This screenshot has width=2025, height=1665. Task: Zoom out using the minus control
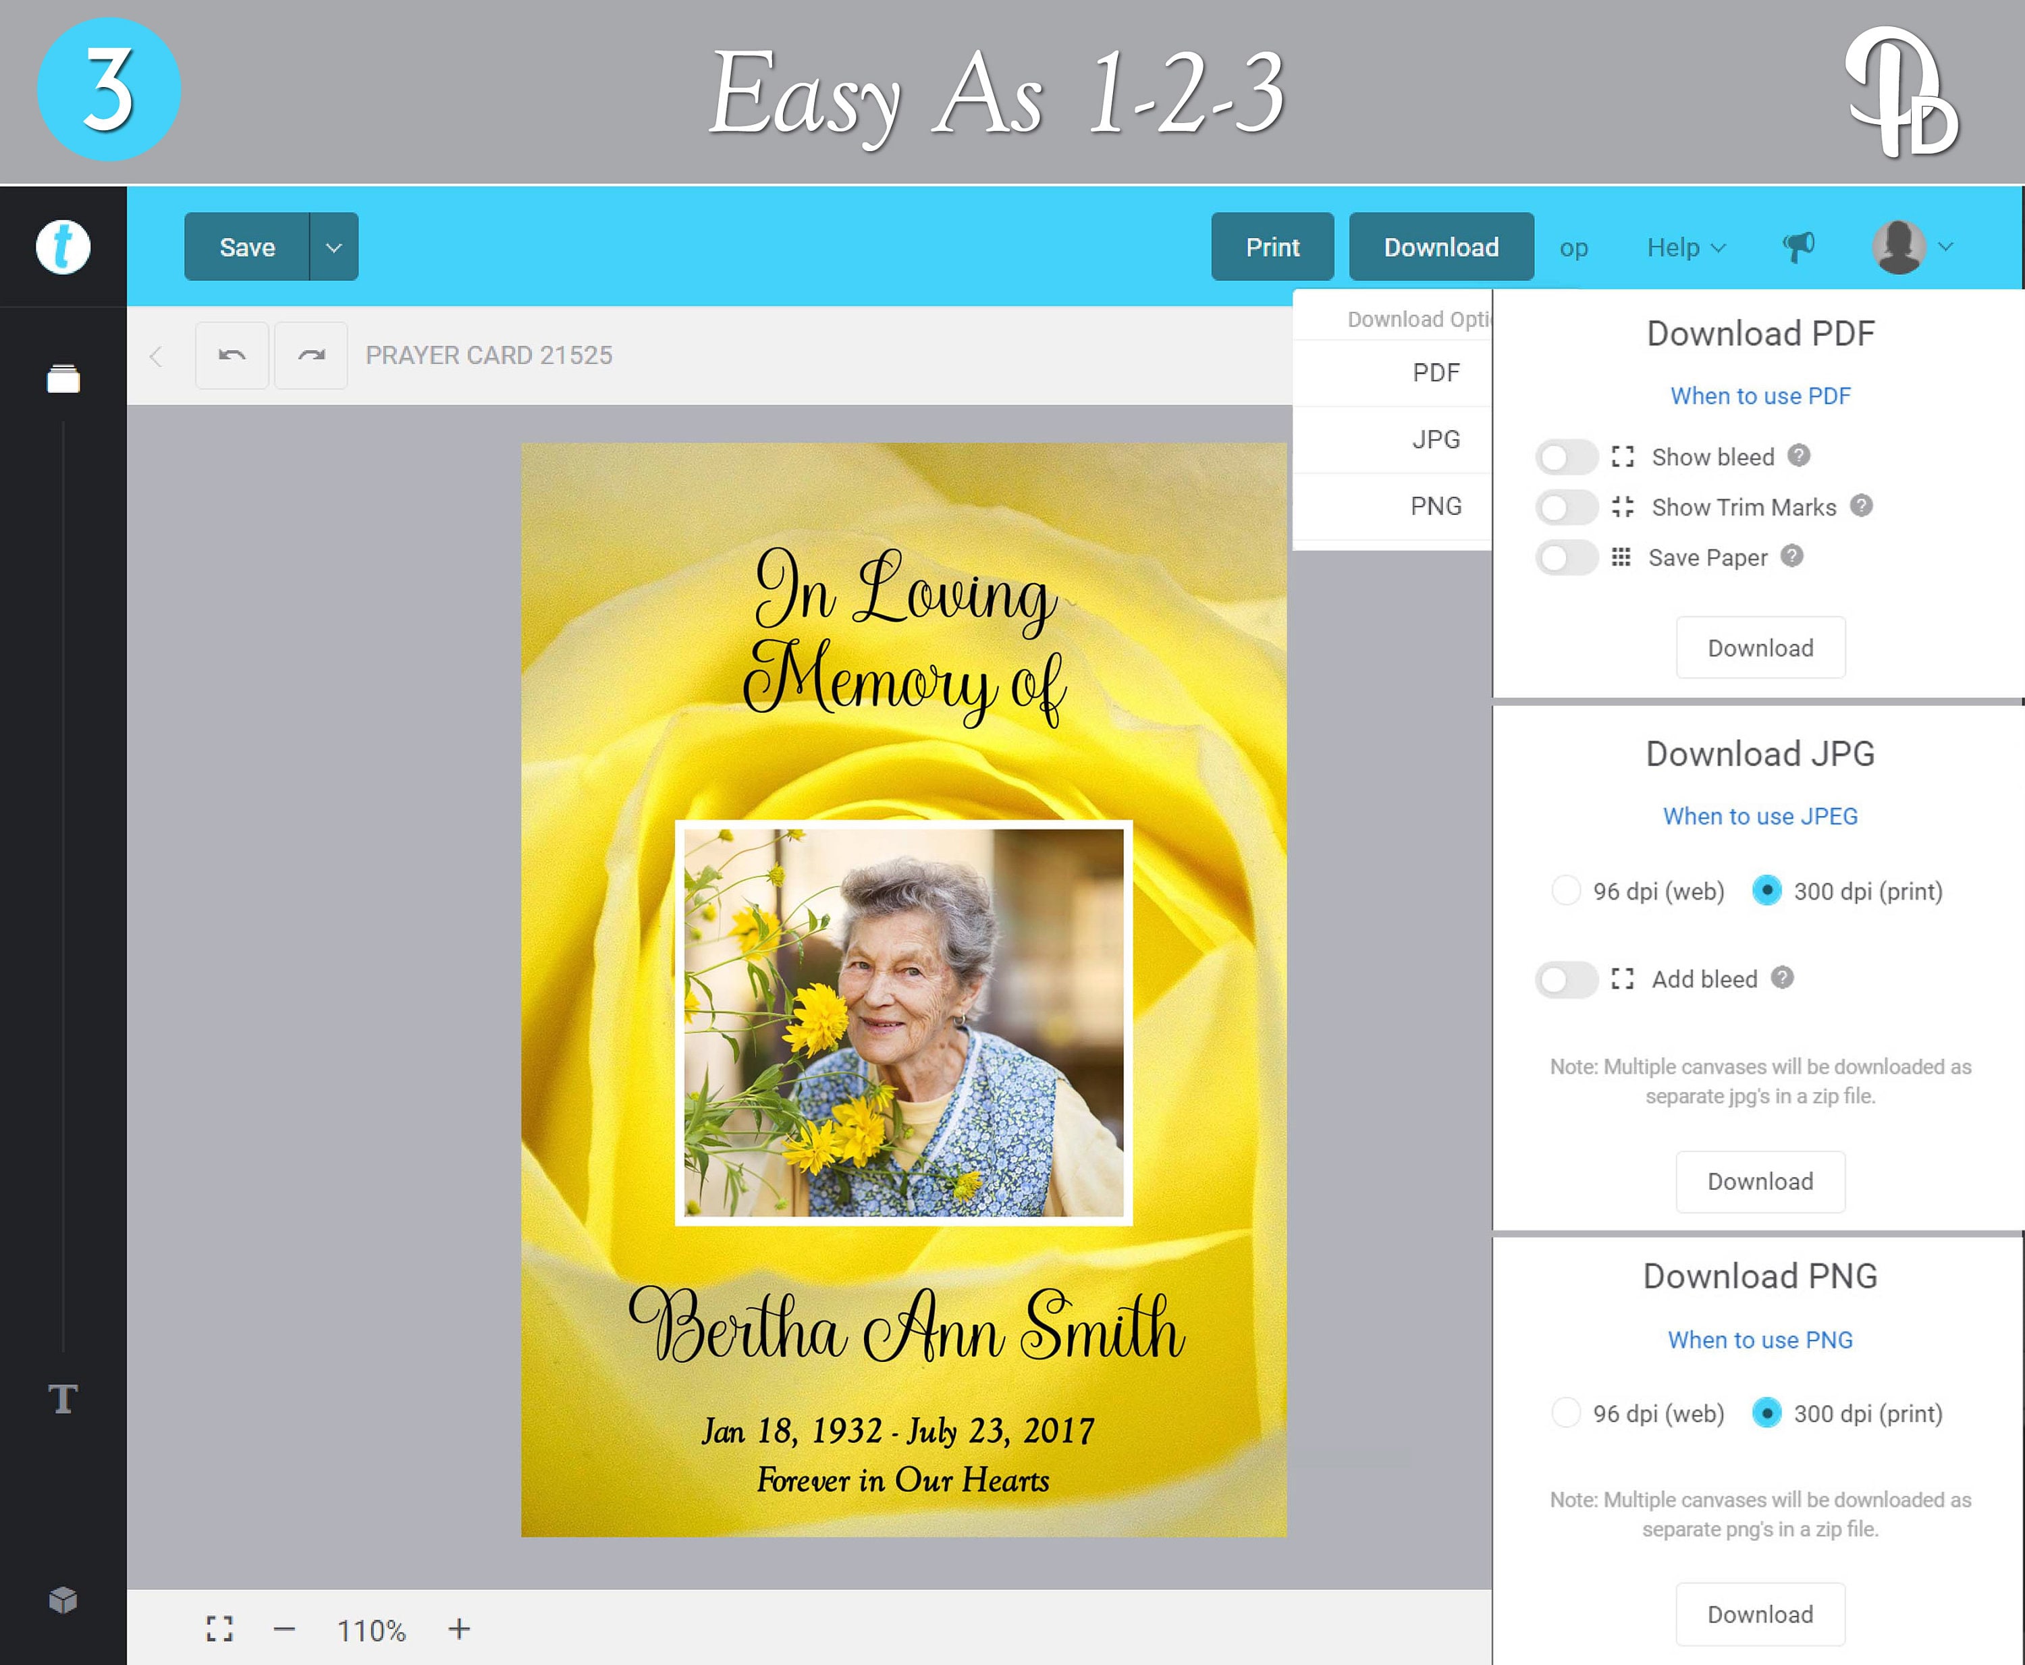tap(284, 1629)
